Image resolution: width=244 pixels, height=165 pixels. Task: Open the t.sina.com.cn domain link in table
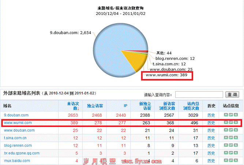[x=15, y=138]
